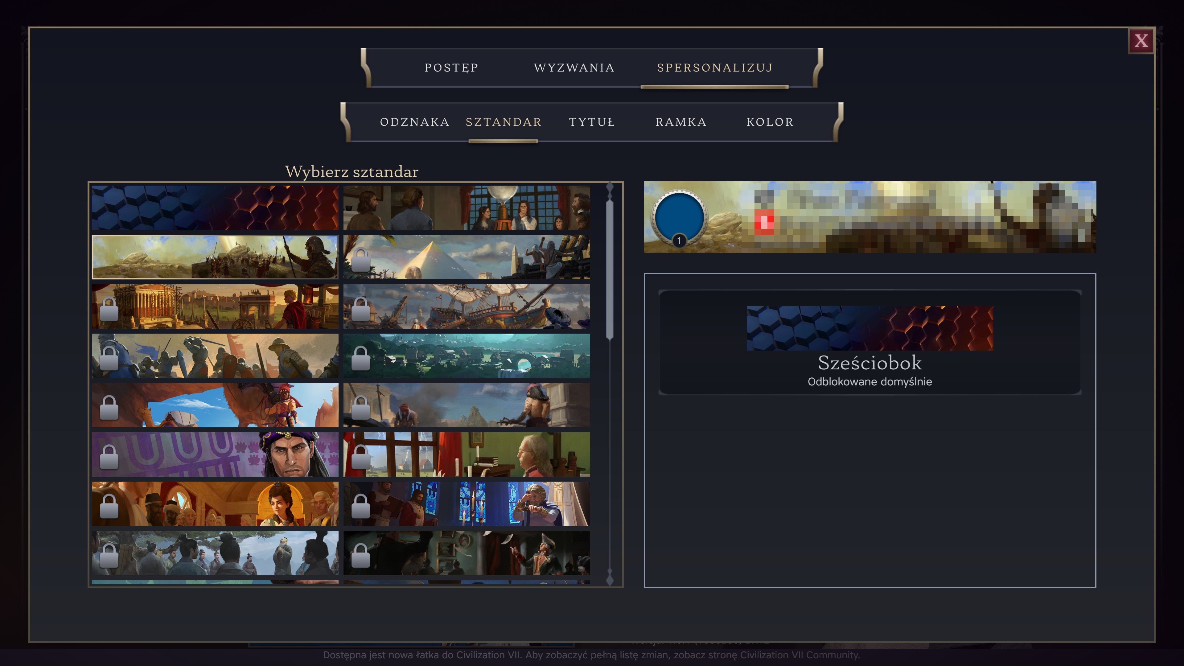Screen dimensions: 1184x666
Task: Open the Kolor sub-tab
Action: tap(770, 122)
